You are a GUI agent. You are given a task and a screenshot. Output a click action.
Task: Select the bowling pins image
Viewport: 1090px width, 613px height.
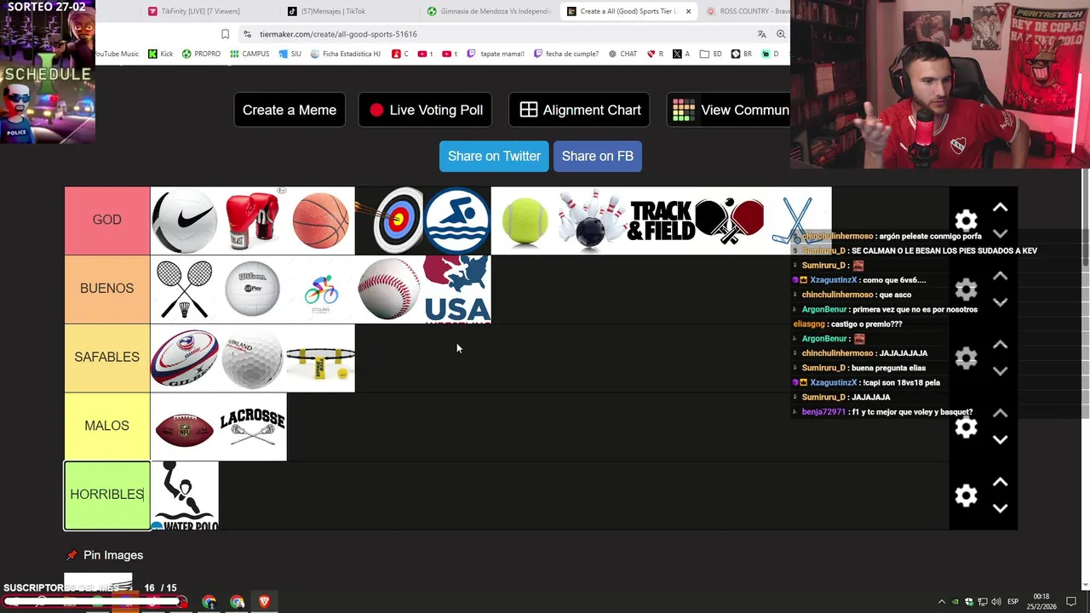(593, 221)
